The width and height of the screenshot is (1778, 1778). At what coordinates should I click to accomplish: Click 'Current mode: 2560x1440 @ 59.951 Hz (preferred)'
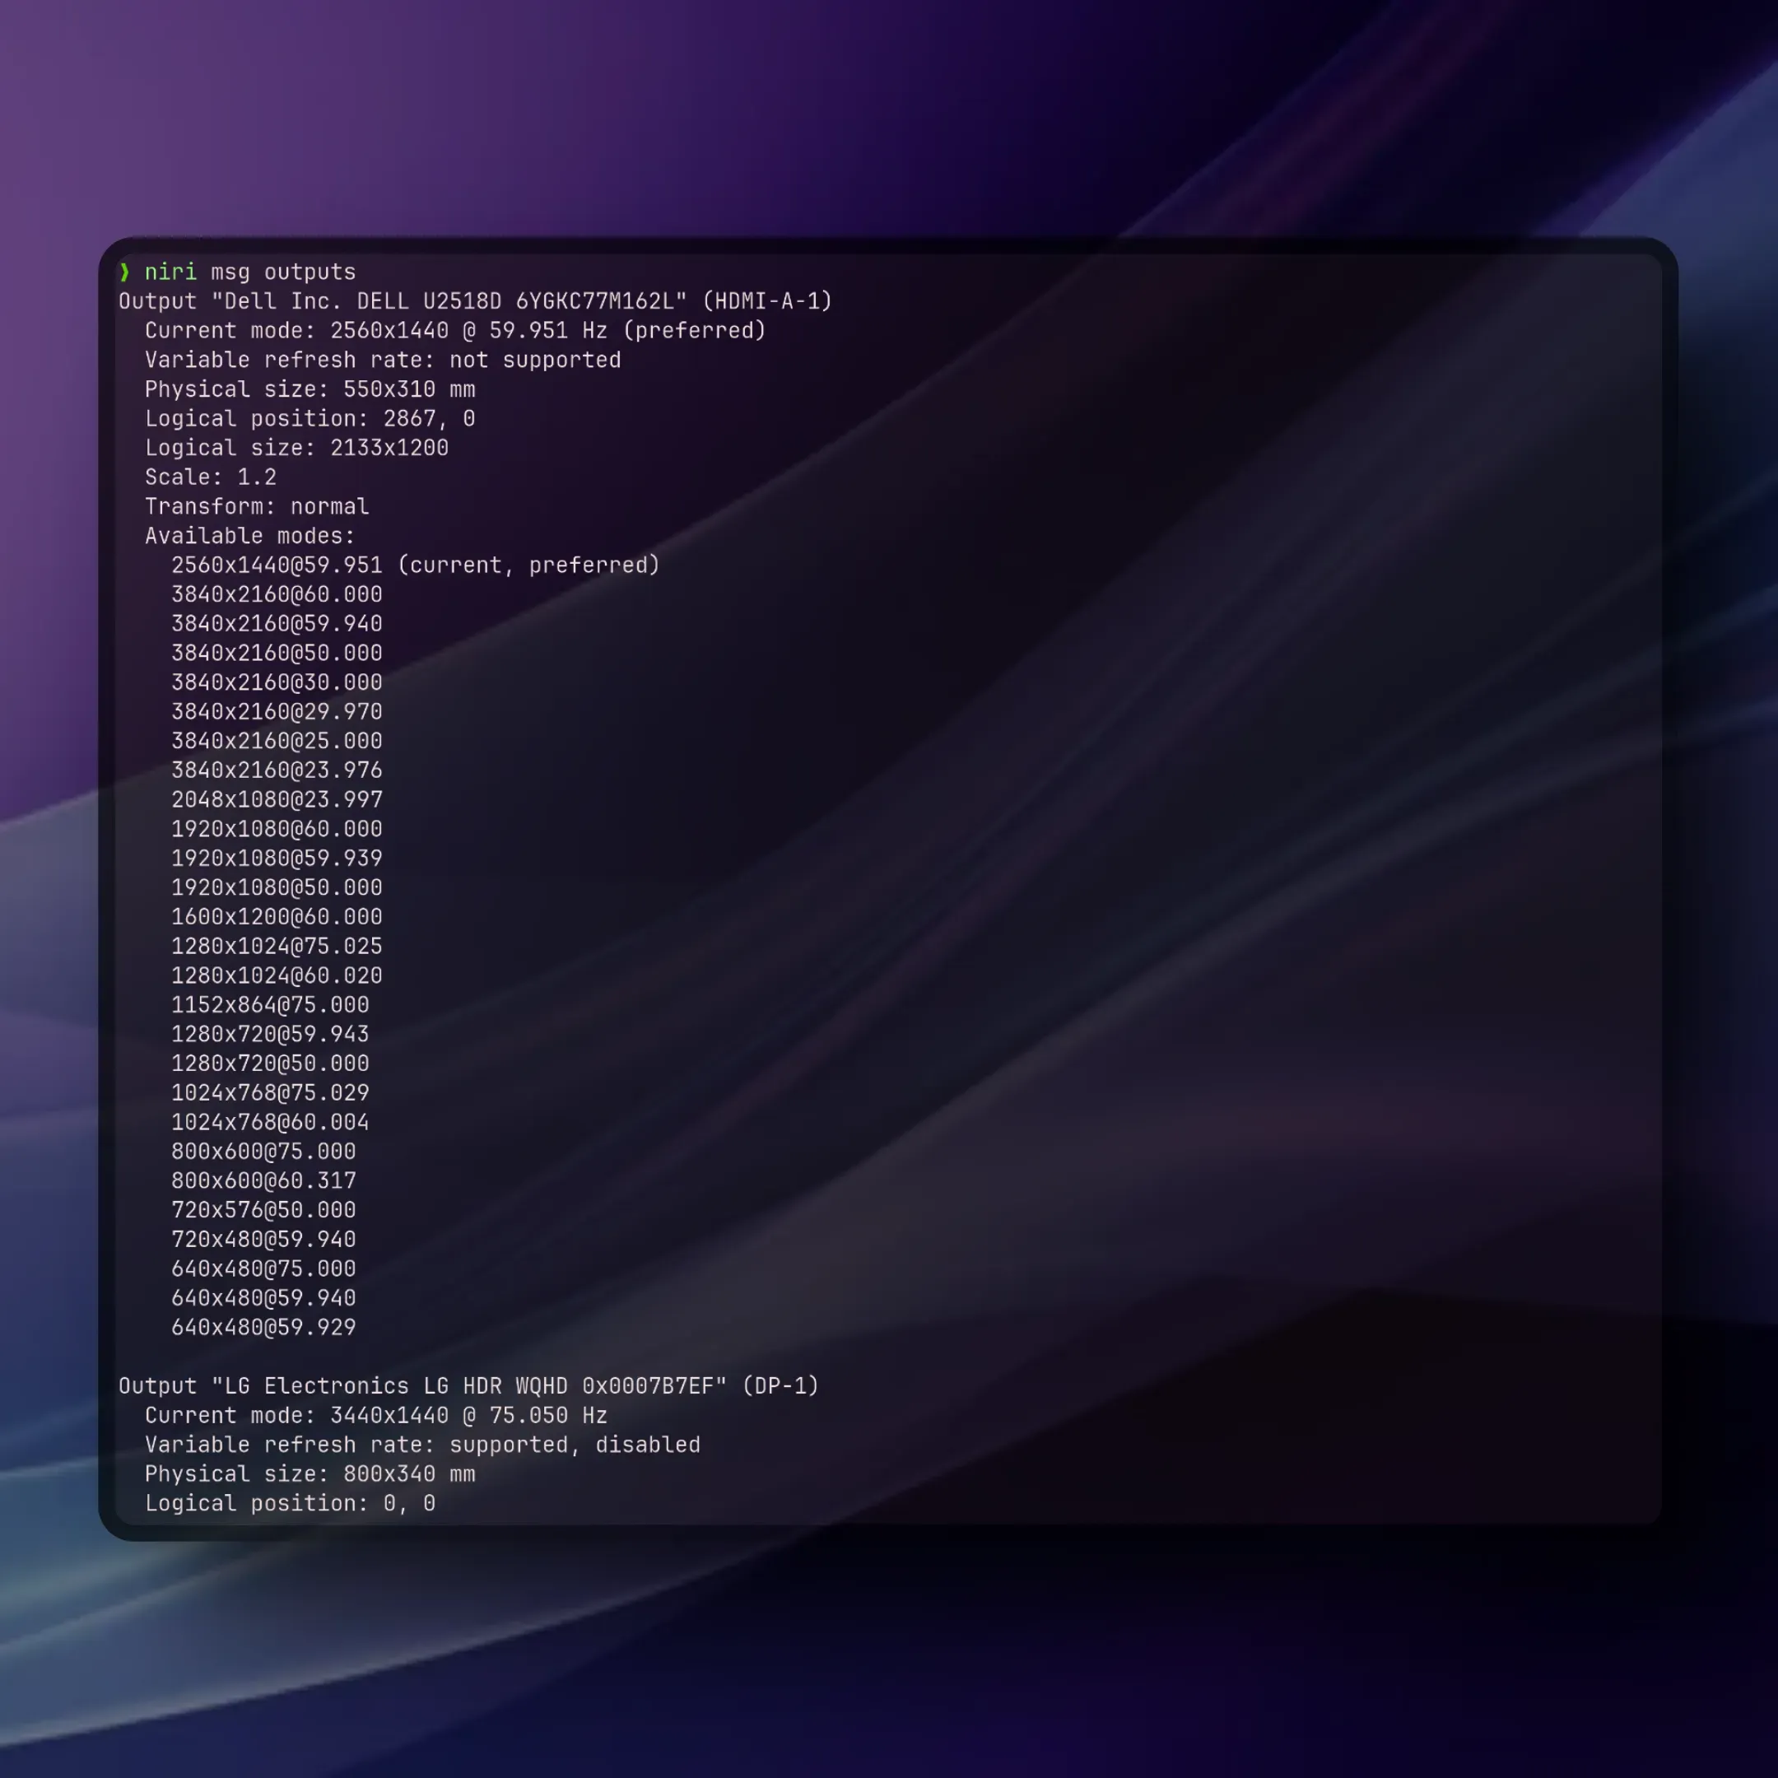coord(455,331)
